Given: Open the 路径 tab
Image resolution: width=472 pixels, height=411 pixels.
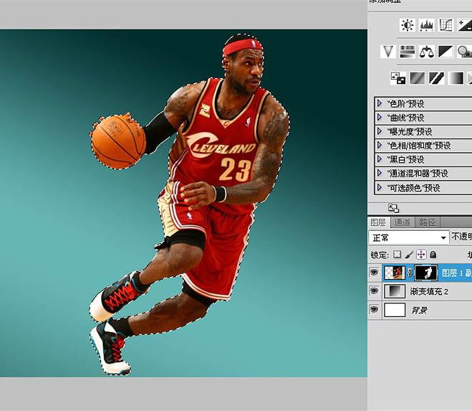Looking at the screenshot, I should (428, 222).
